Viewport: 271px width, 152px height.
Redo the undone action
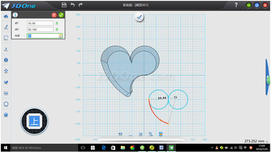click(x=81, y=5)
